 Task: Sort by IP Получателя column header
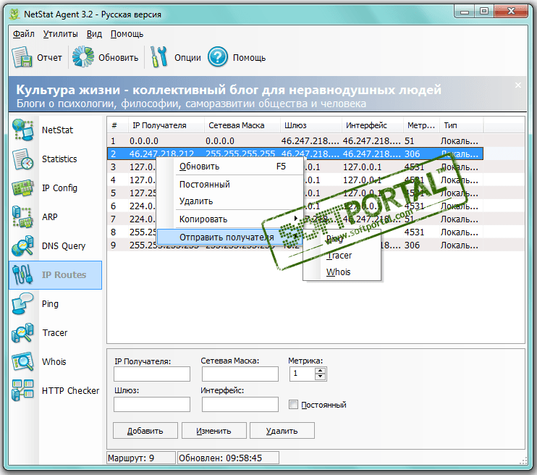click(x=166, y=125)
